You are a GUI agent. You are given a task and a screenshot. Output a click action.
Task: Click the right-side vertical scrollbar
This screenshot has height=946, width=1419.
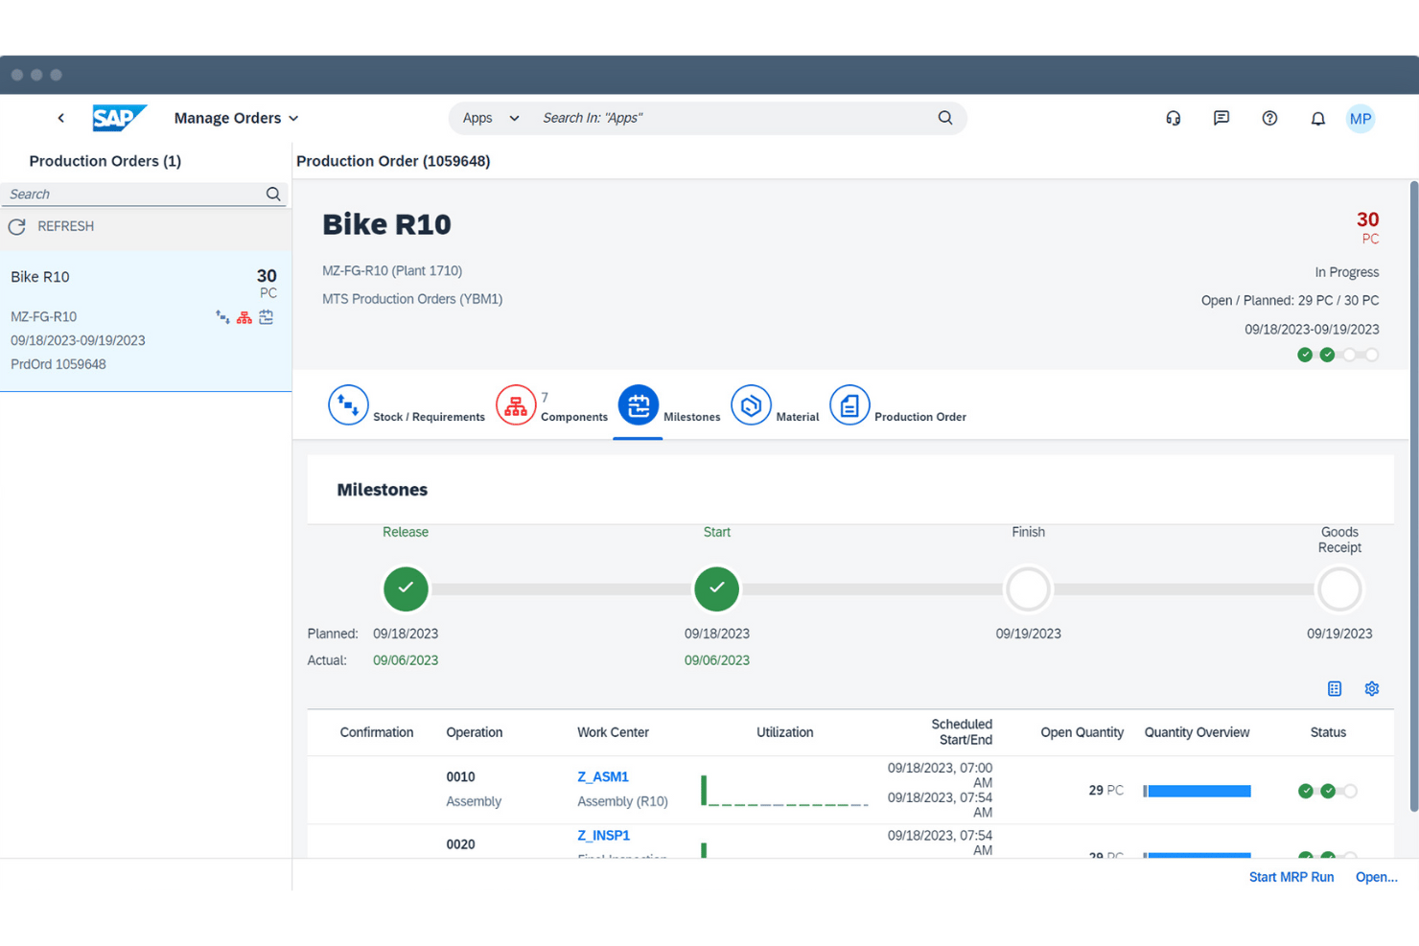pyautogui.click(x=1413, y=496)
